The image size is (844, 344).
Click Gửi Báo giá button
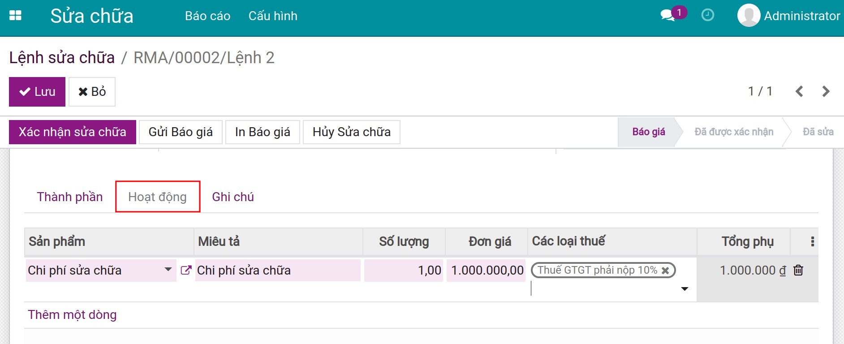click(181, 132)
